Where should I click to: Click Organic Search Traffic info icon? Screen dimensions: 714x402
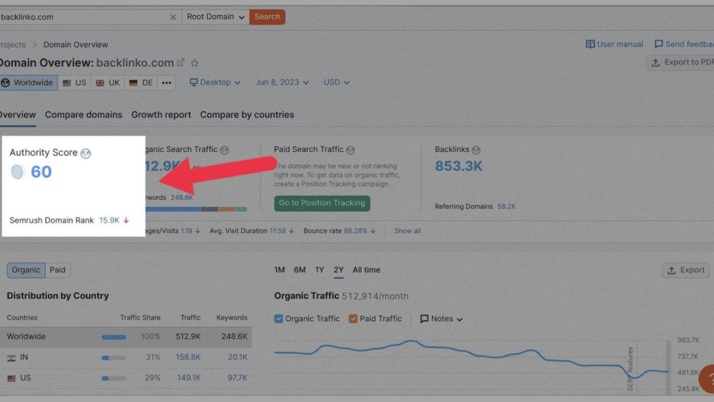(x=224, y=150)
